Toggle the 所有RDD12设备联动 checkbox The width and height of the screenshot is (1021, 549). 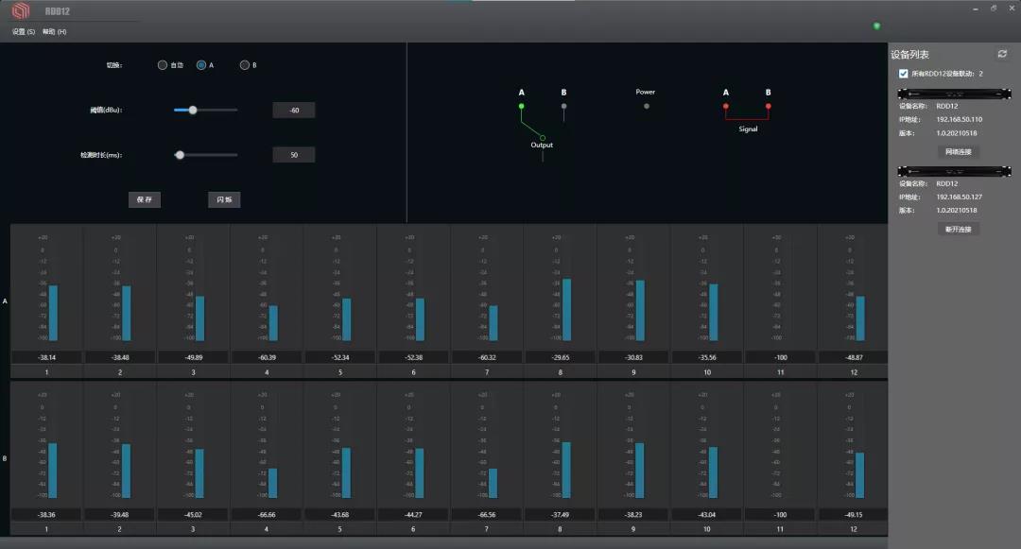point(903,74)
